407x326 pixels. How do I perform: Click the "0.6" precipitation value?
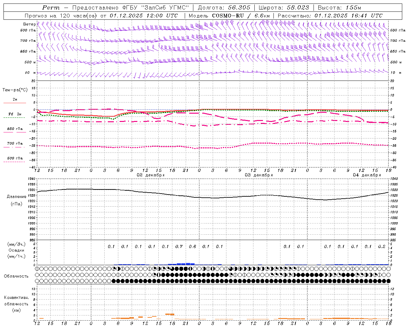click(192, 246)
